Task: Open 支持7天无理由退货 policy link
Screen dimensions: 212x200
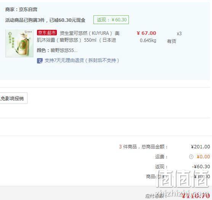Action: [82, 60]
